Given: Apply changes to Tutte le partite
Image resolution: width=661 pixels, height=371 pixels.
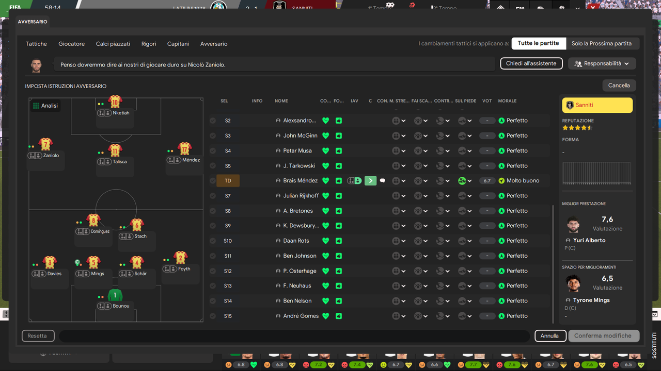Looking at the screenshot, I should 539,43.
